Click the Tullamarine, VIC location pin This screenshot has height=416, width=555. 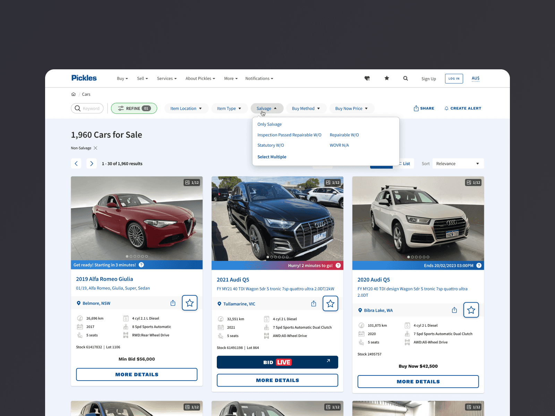[x=219, y=304]
